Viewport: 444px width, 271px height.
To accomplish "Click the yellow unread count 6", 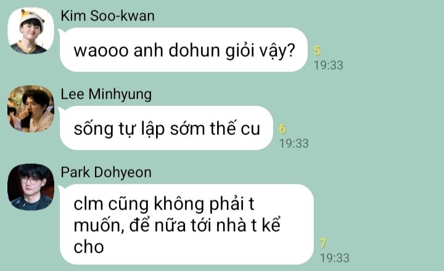I will point(282,129).
